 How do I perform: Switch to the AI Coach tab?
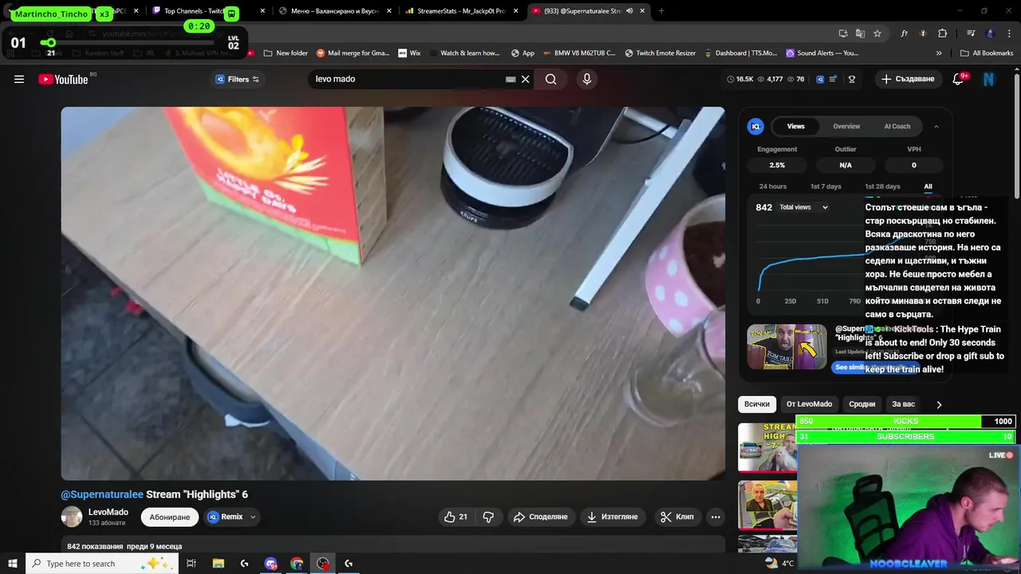tap(897, 126)
